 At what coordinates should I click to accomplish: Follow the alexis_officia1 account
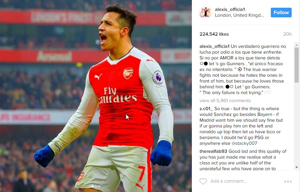pyautogui.click(x=281, y=13)
